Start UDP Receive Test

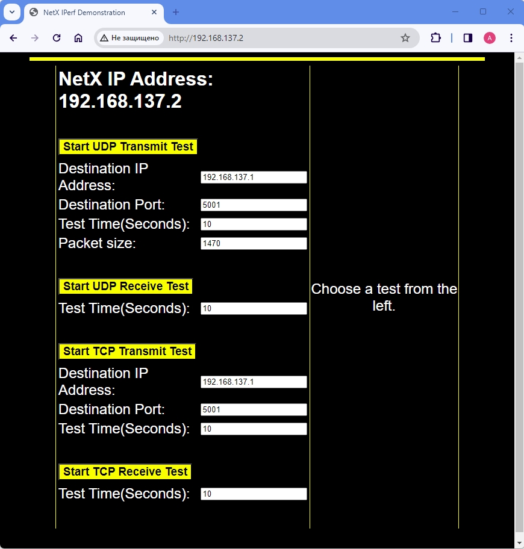click(x=126, y=286)
